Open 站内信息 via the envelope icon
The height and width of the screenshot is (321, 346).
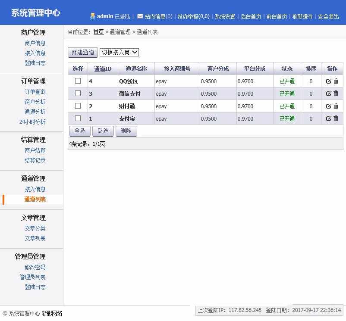[140, 16]
